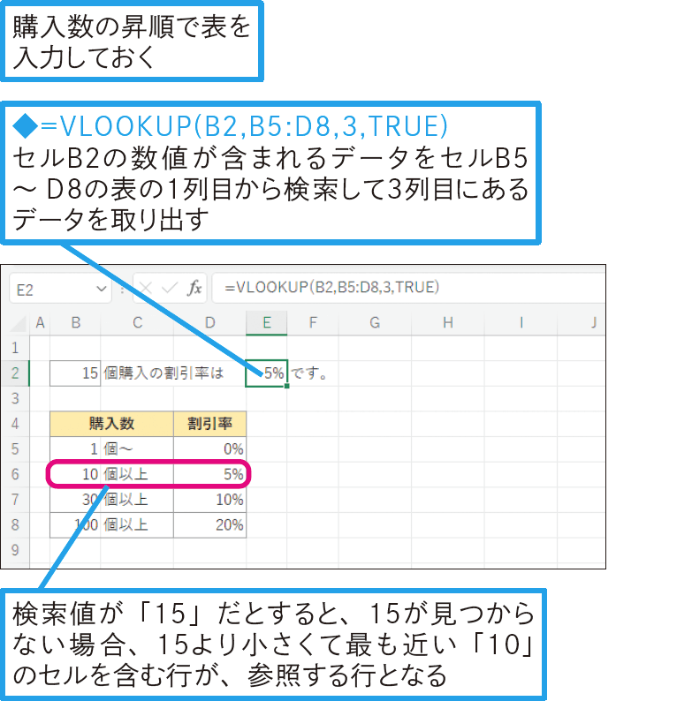Select row 8 header
The image size is (692, 701).
(15, 524)
